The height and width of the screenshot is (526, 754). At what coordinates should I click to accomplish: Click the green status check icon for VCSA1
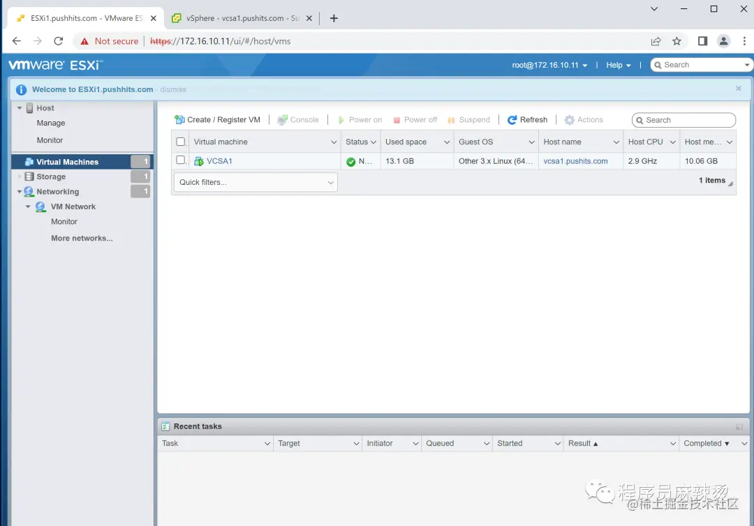click(x=350, y=161)
